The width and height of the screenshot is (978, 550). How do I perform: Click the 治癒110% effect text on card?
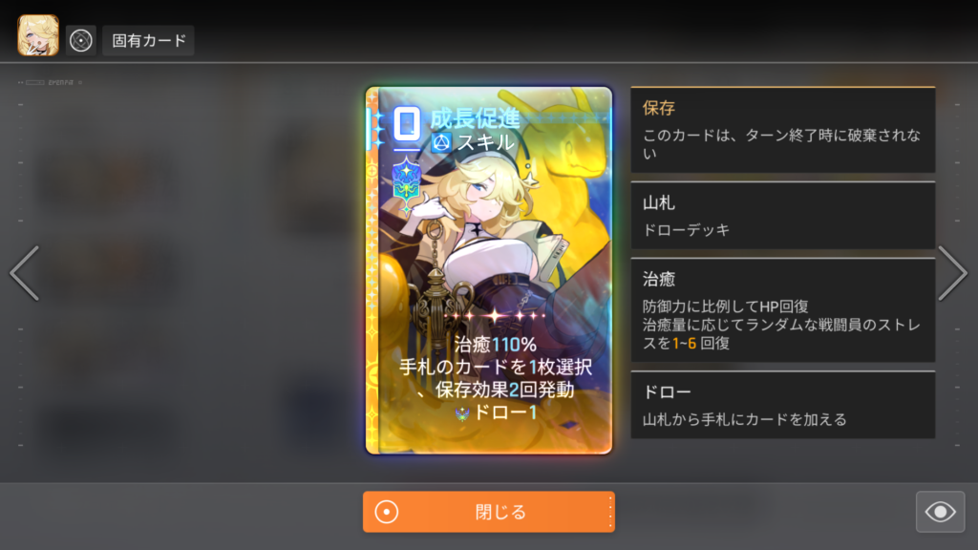click(x=496, y=344)
